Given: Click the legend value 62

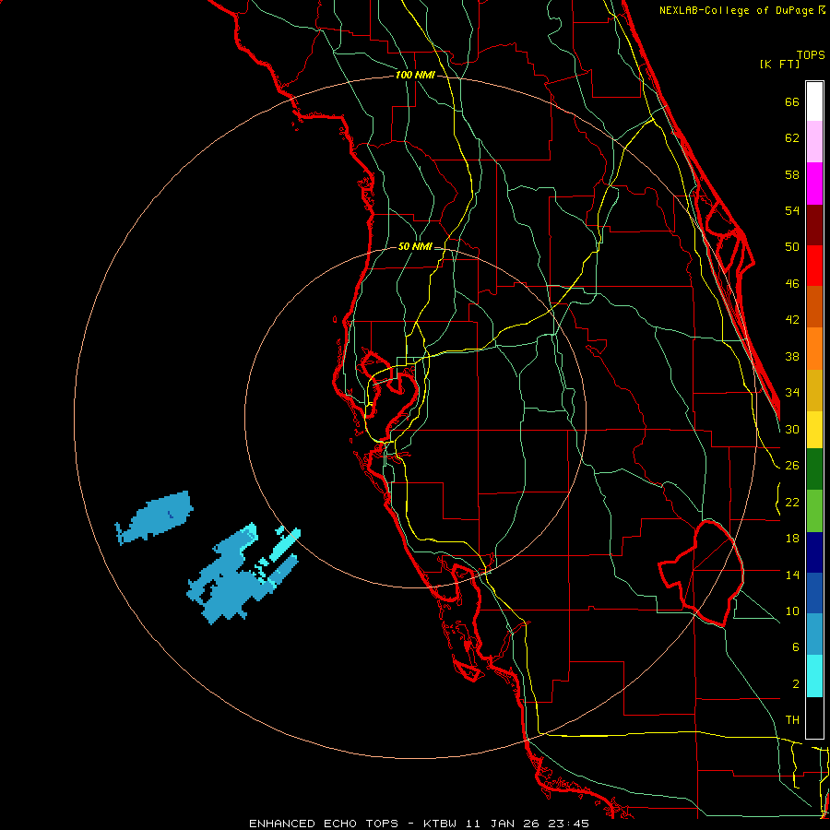Looking at the screenshot, I should tap(792, 138).
